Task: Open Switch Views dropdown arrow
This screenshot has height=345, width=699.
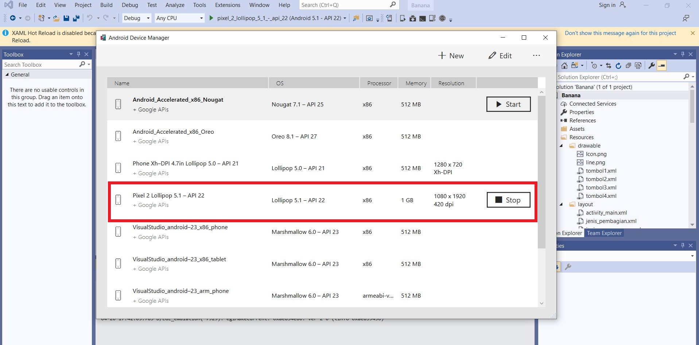Action: 582,66
